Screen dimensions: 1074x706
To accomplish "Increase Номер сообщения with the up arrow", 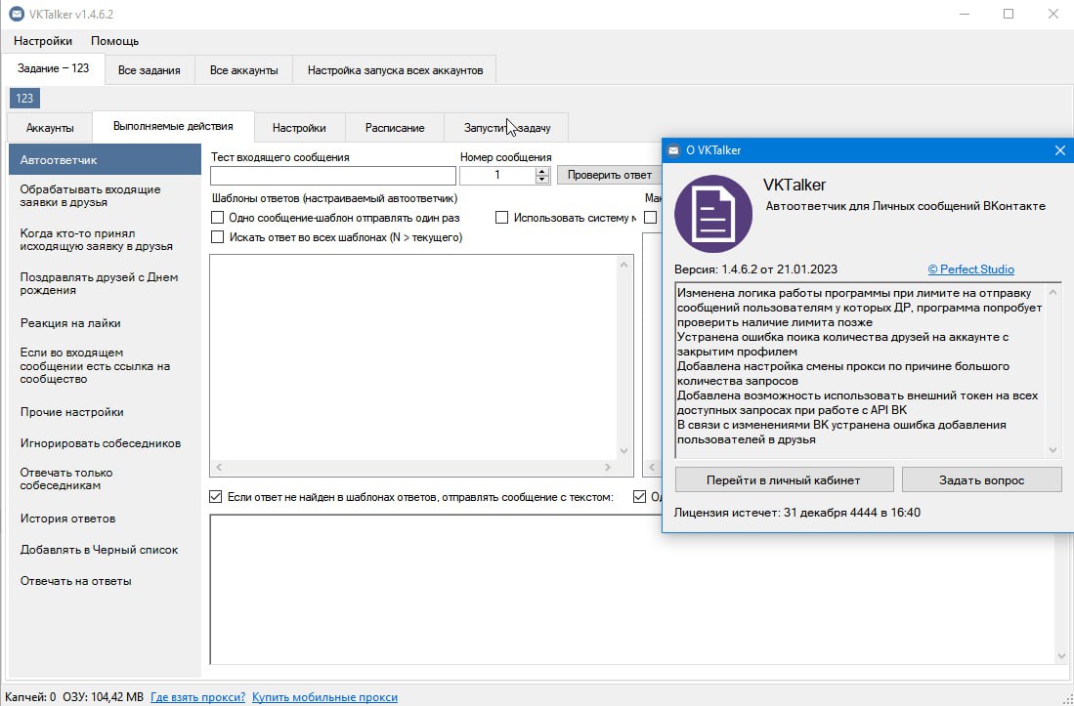I will [542, 171].
